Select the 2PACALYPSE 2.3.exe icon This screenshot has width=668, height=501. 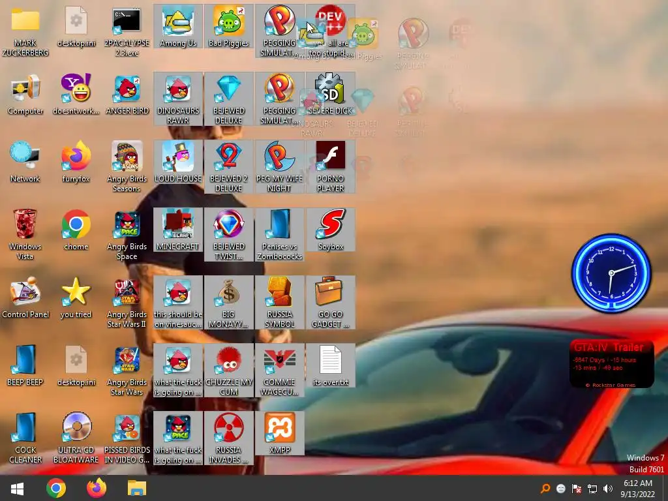click(x=127, y=33)
